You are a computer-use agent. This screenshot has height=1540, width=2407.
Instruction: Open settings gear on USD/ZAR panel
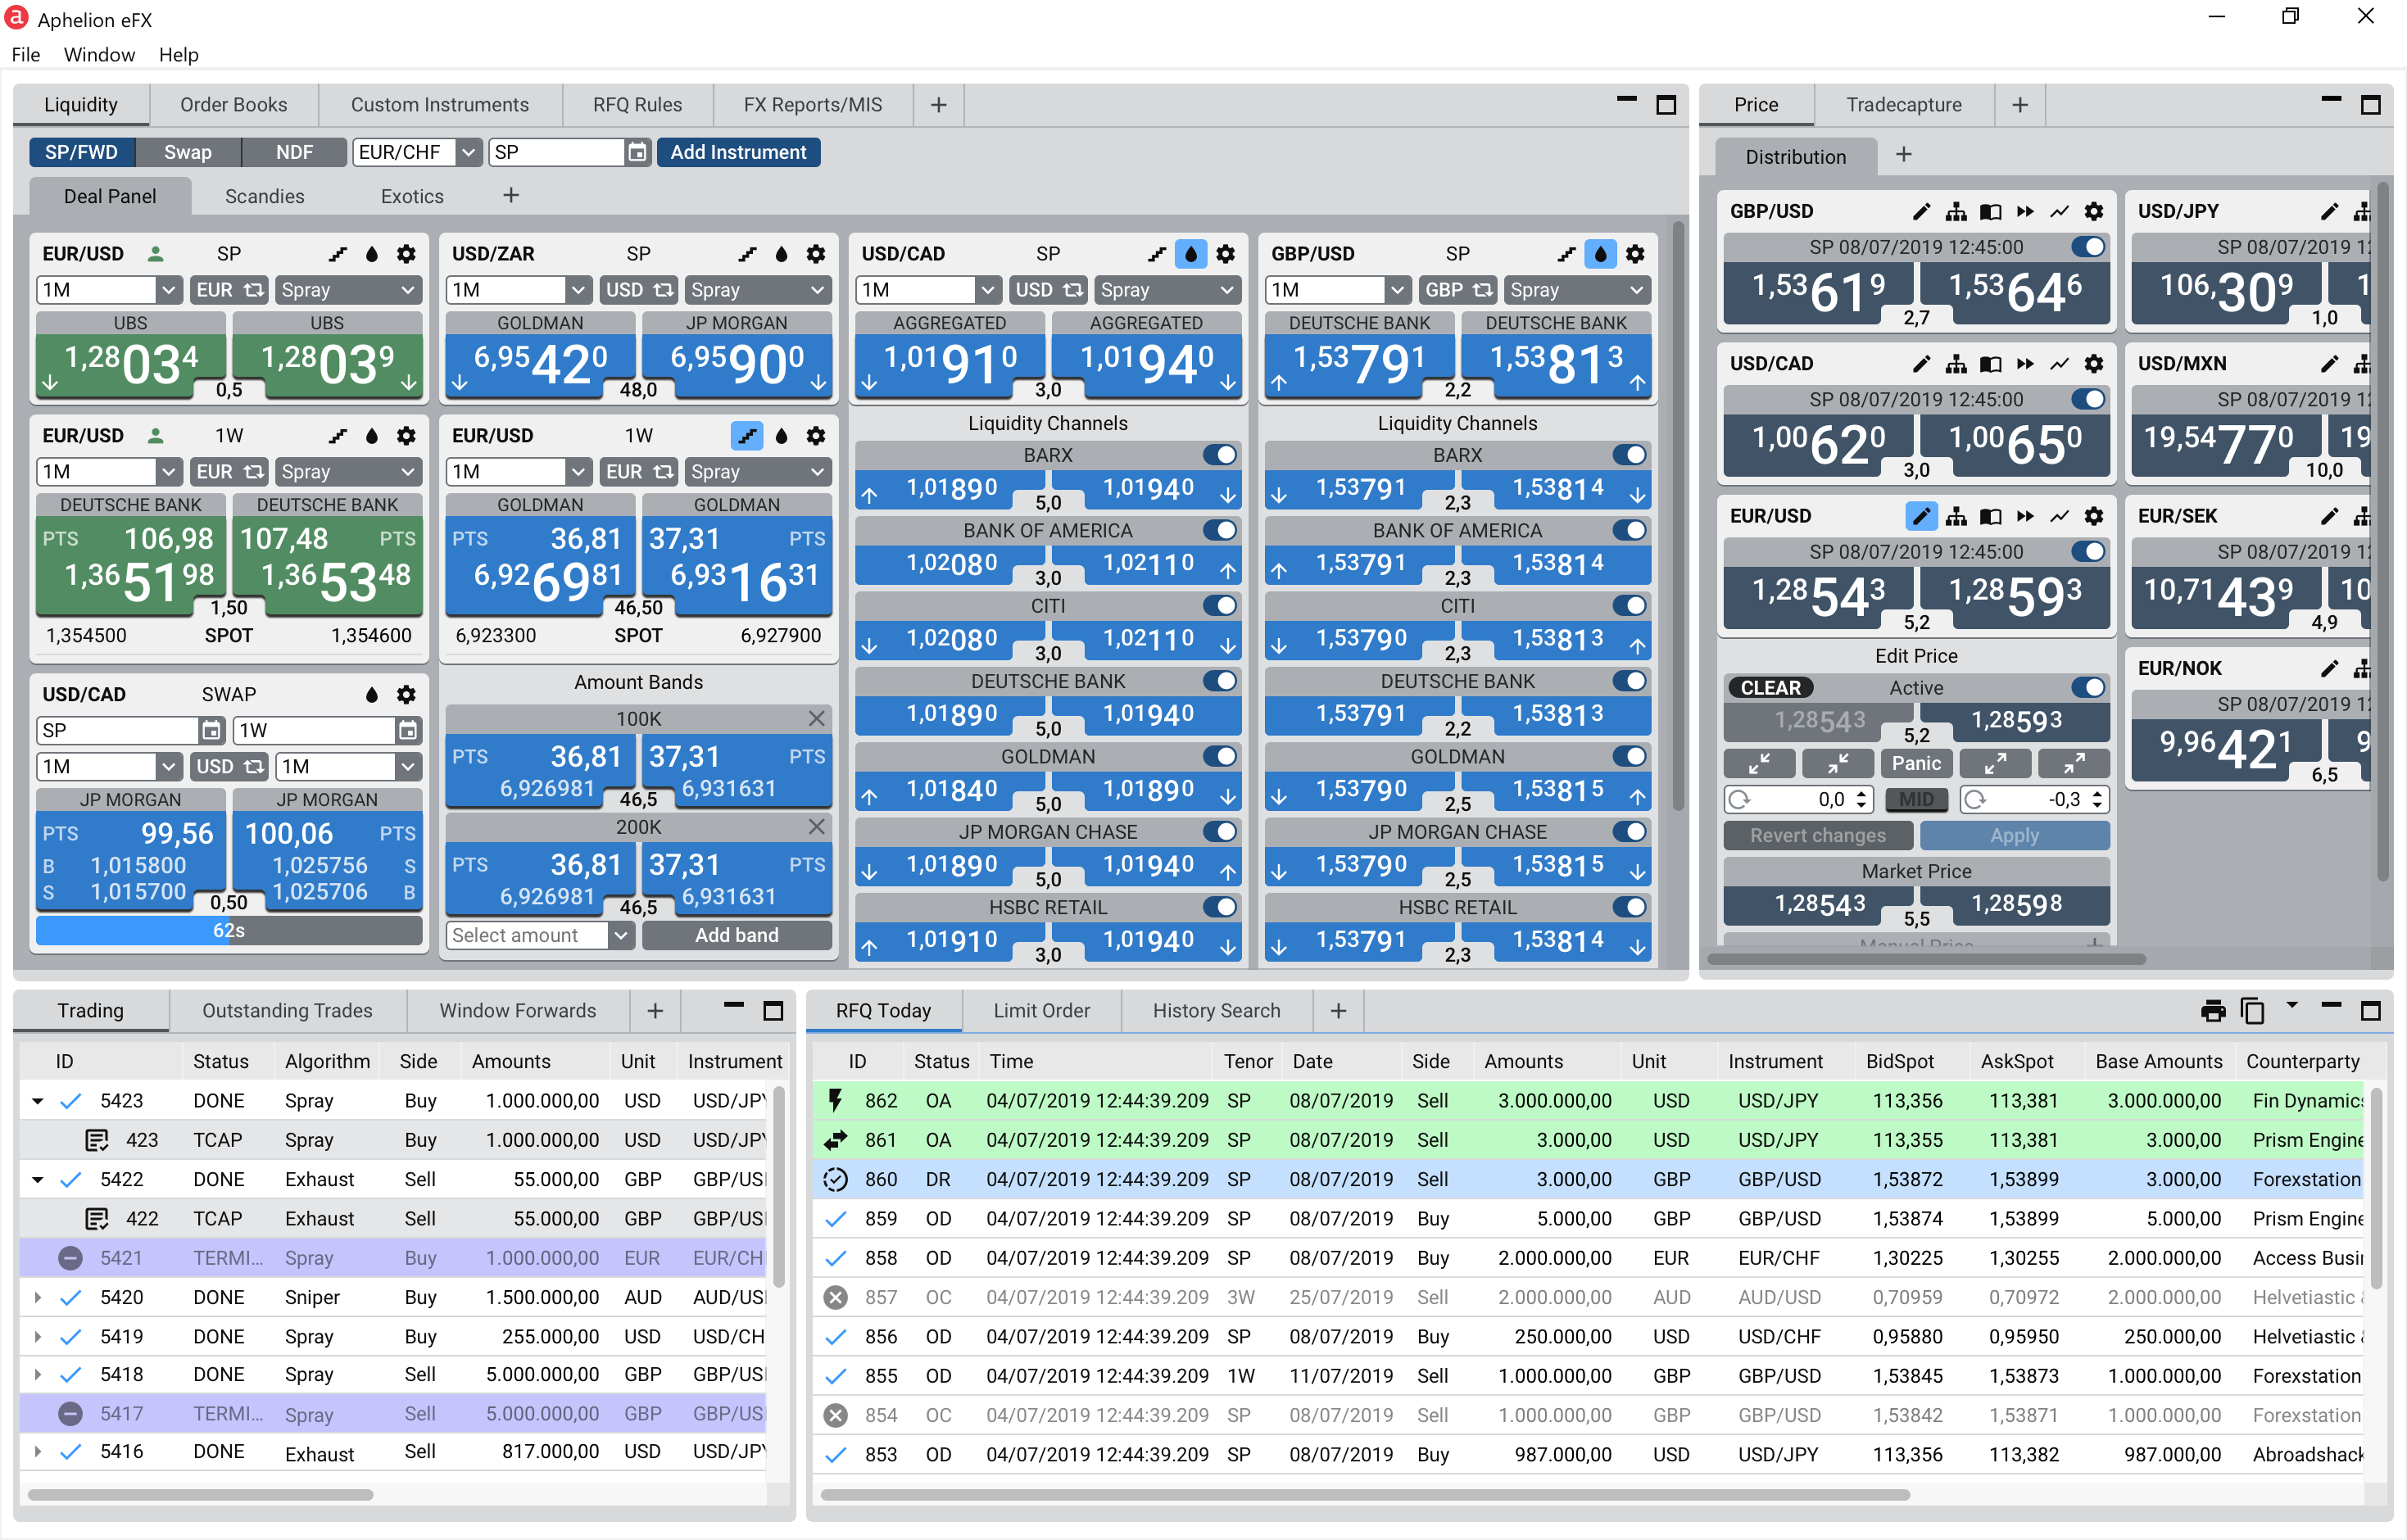816,254
